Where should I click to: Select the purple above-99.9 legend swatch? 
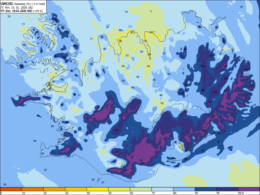click(x=249, y=189)
